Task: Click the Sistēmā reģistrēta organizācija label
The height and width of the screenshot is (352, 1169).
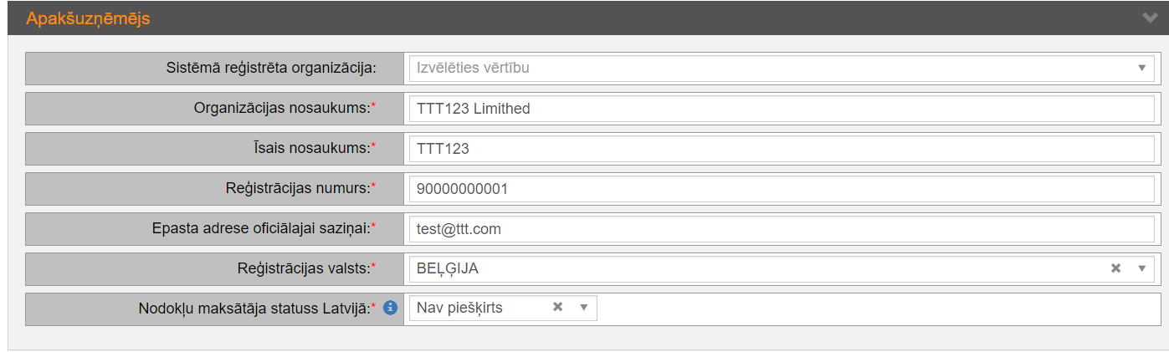Action: (x=271, y=68)
